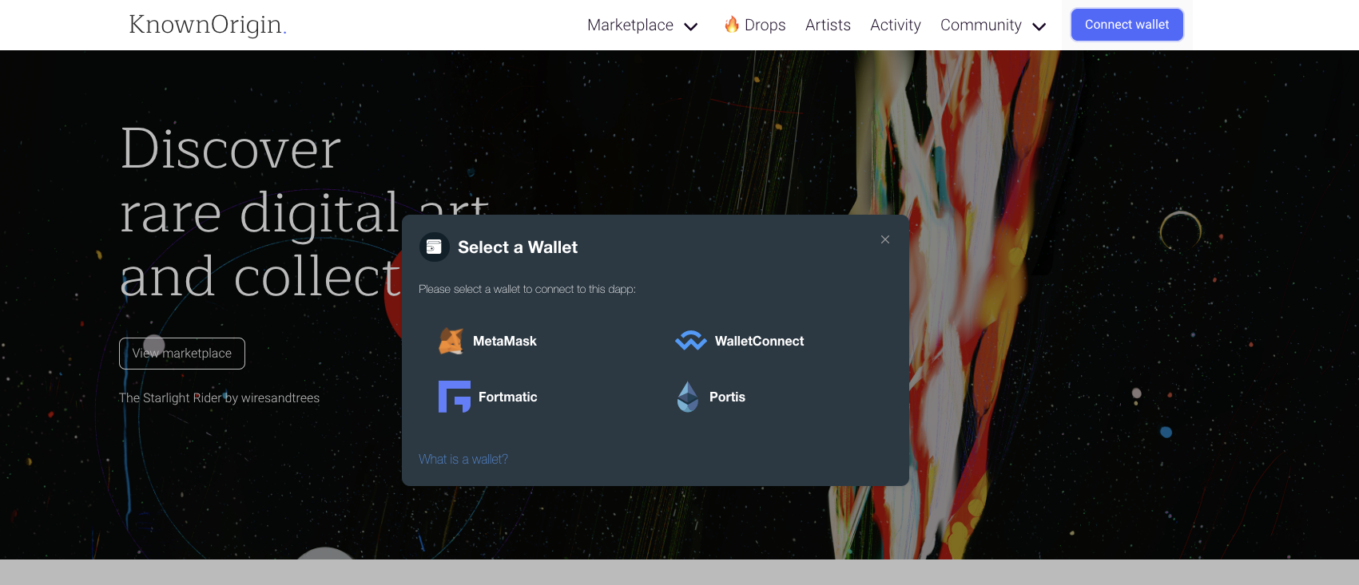This screenshot has width=1359, height=585.
Task: Click the WalletConnect wave icon
Action: point(690,341)
